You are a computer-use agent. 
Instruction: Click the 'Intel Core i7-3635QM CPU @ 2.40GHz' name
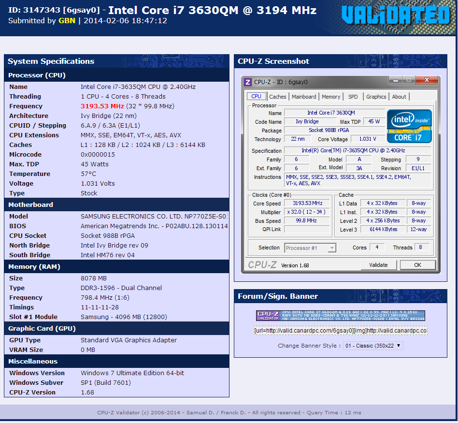coord(138,87)
